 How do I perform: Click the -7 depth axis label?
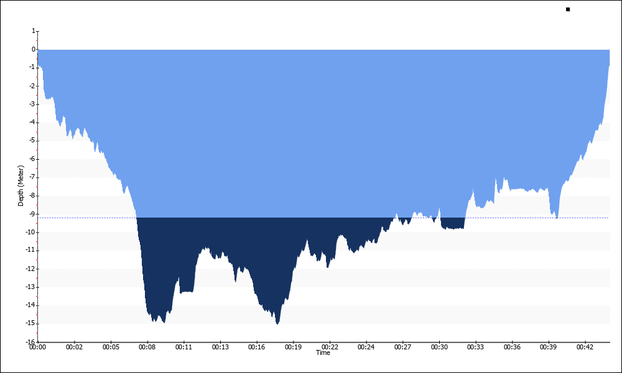[x=32, y=177]
